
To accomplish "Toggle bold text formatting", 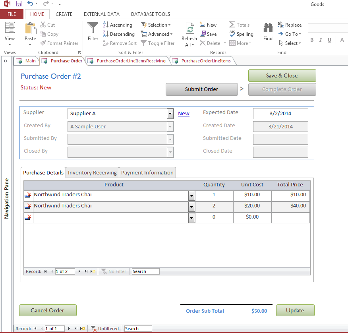I will [312, 40].
